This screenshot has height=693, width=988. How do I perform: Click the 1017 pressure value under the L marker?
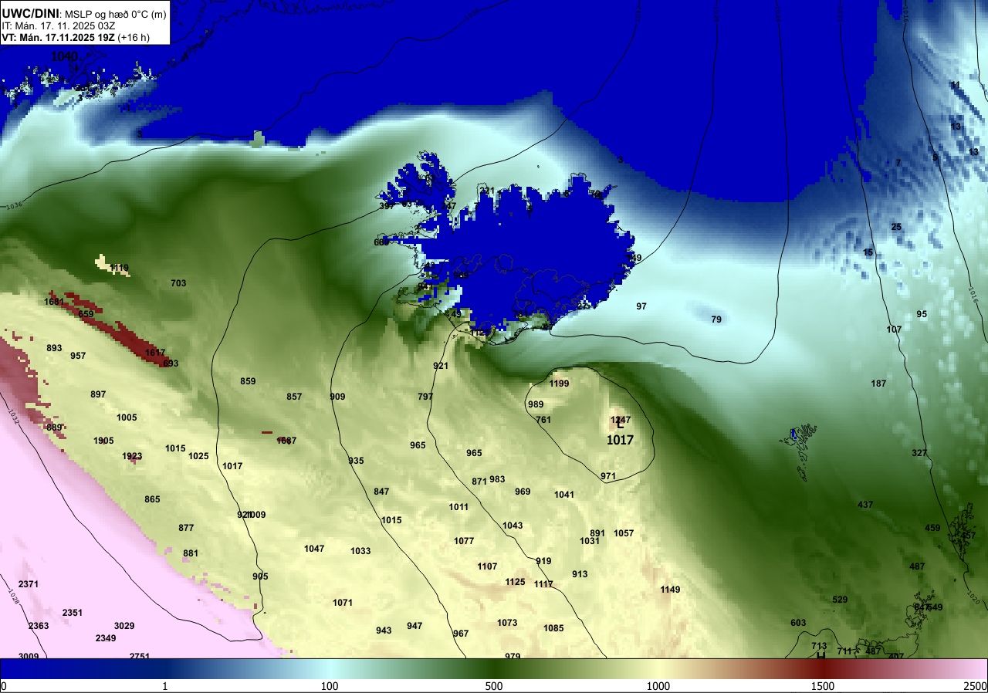coord(620,441)
